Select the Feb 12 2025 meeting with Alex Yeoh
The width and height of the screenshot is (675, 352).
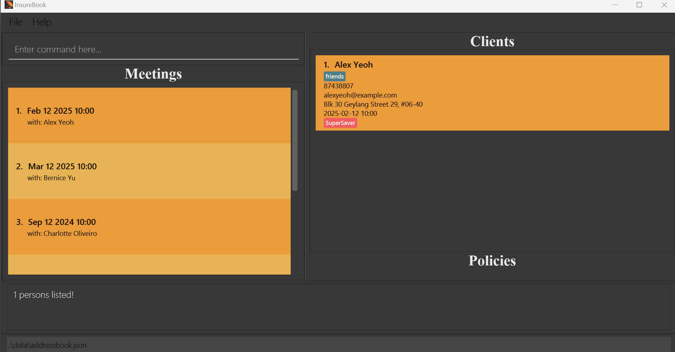[x=149, y=116]
